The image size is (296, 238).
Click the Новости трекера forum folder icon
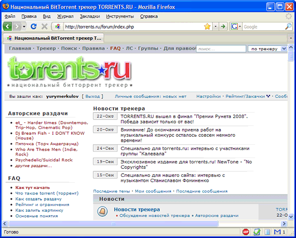[x=103, y=211]
